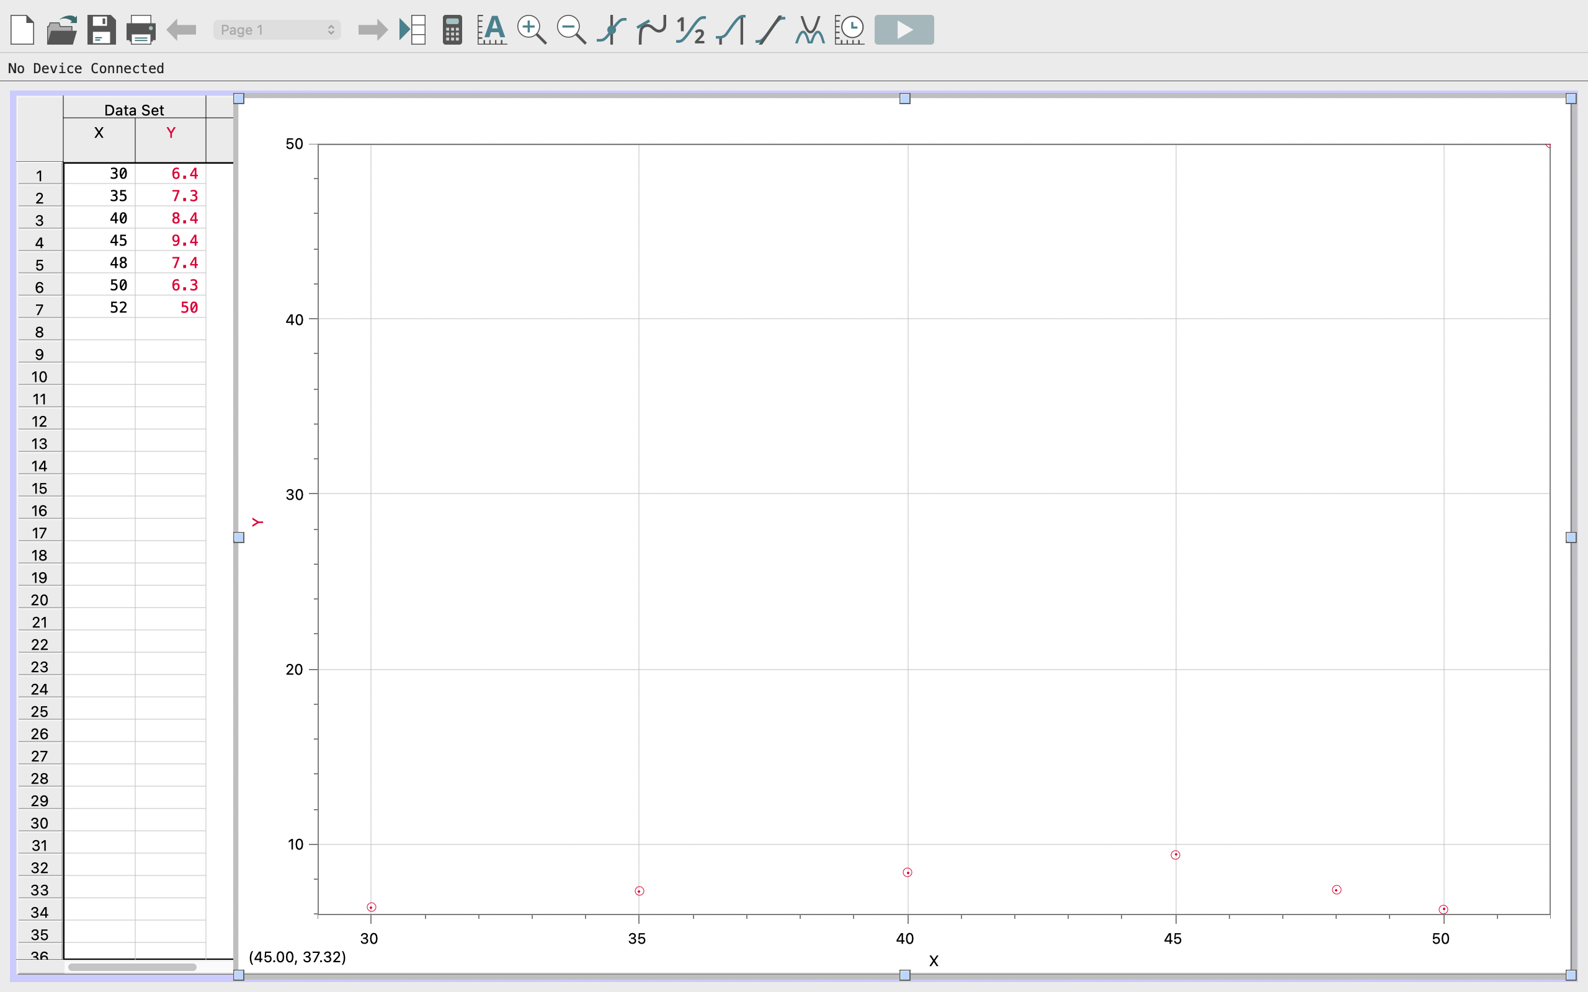This screenshot has width=1588, height=992.
Task: Click the left-middle graph resize handle
Action: tap(239, 538)
